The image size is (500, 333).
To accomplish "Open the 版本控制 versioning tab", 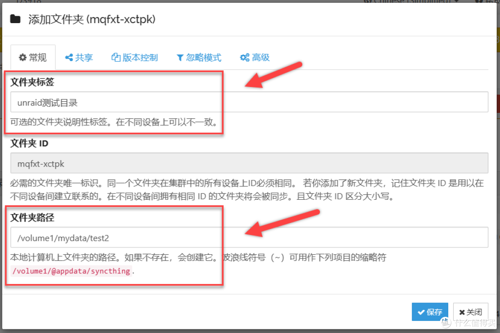I will [134, 57].
